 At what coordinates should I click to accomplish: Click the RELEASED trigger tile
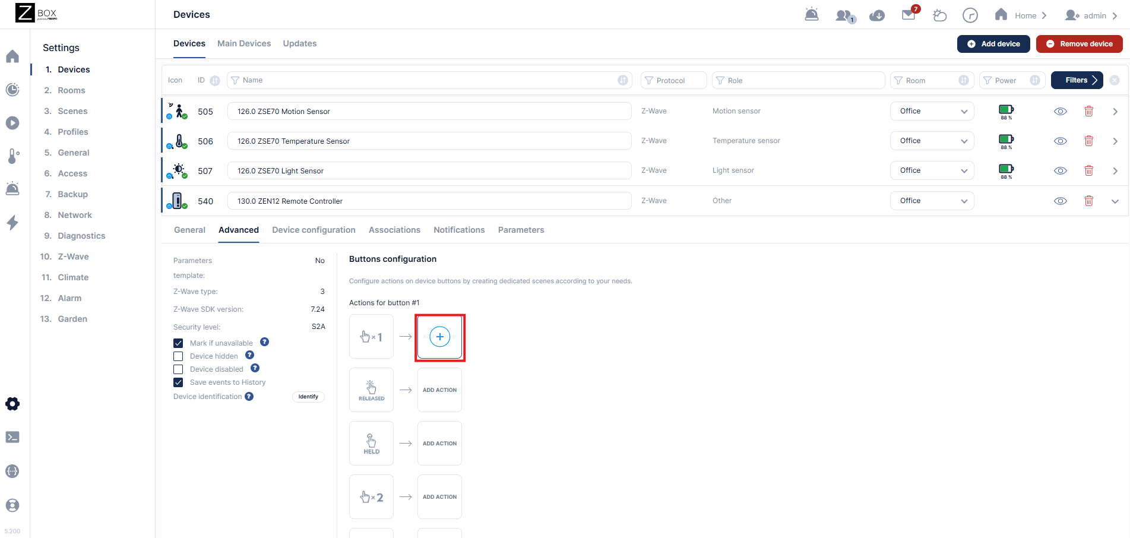371,390
